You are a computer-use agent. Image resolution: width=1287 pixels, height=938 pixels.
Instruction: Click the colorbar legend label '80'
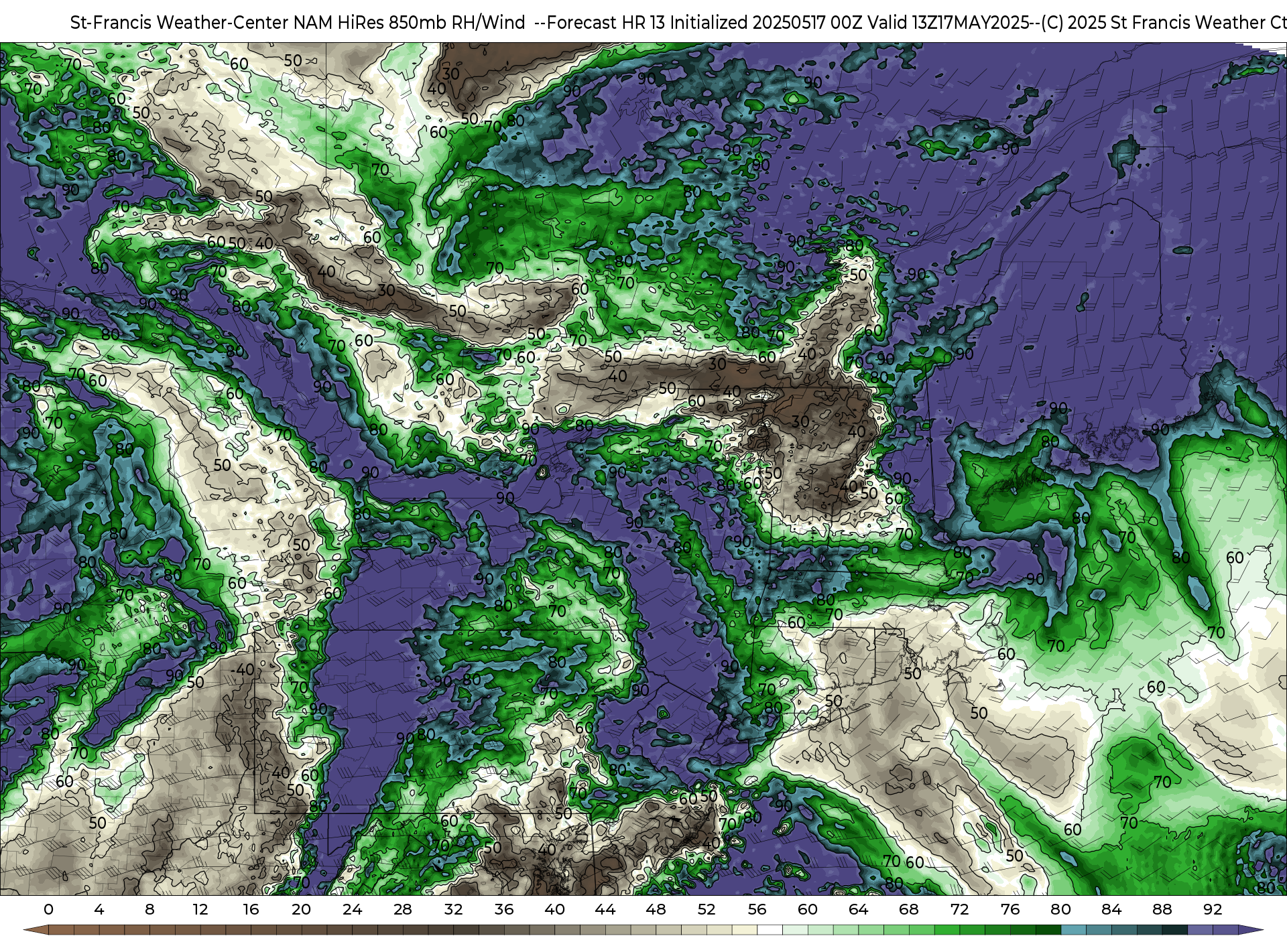(1060, 909)
